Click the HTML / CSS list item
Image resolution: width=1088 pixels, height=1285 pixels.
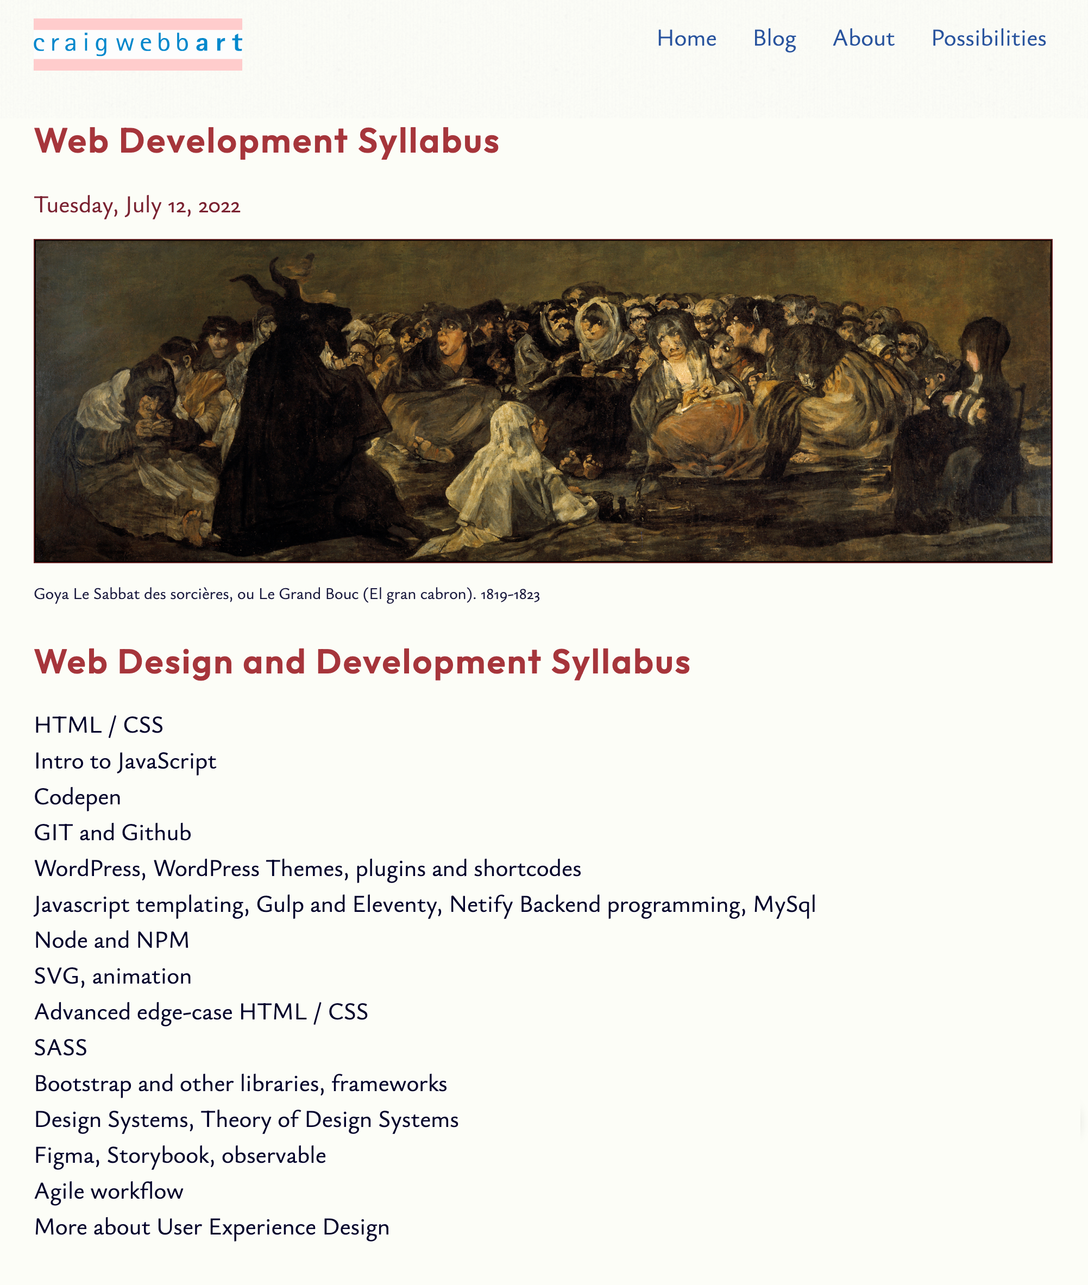point(99,725)
